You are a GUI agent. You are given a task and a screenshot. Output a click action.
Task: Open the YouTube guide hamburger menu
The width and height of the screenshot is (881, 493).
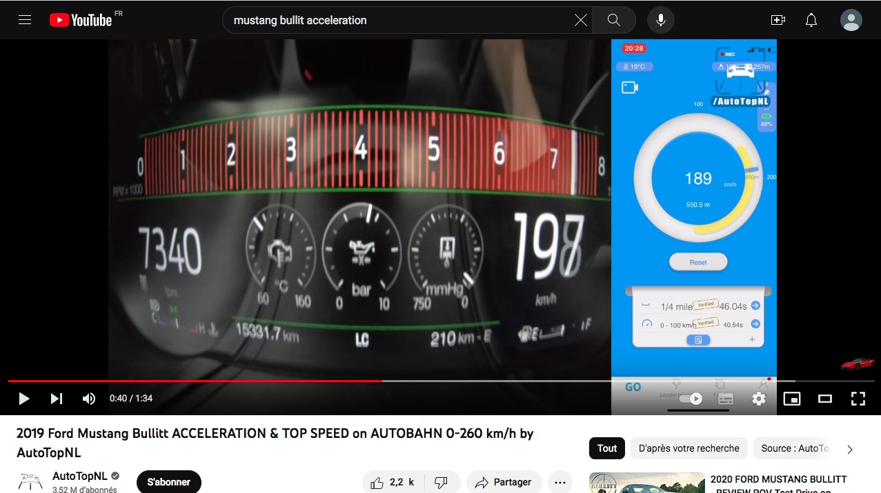point(25,20)
